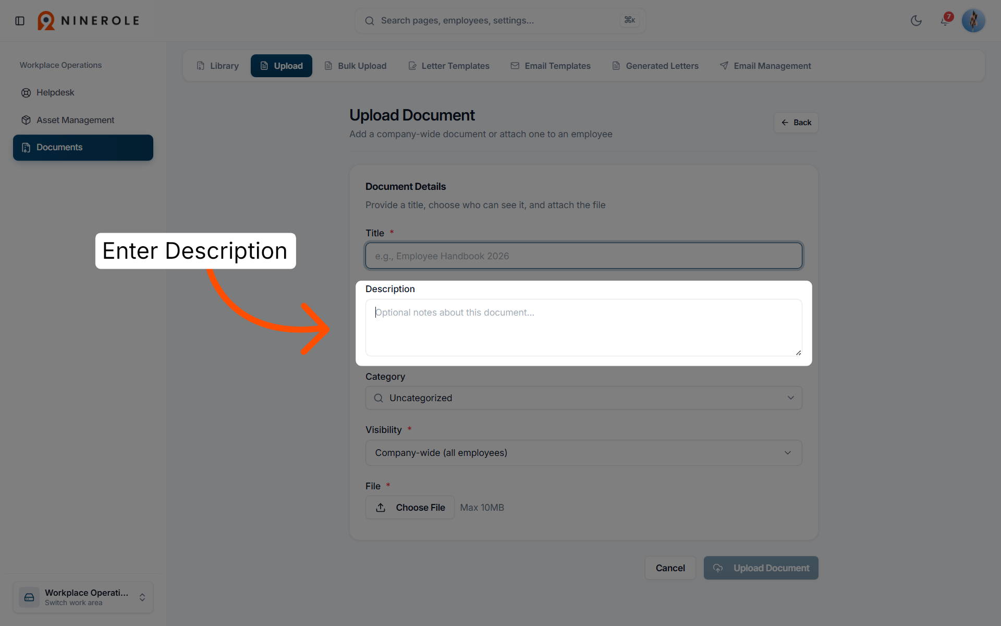The width and height of the screenshot is (1001, 626).
Task: Click the Category dropdown chevron arrow
Action: click(791, 398)
